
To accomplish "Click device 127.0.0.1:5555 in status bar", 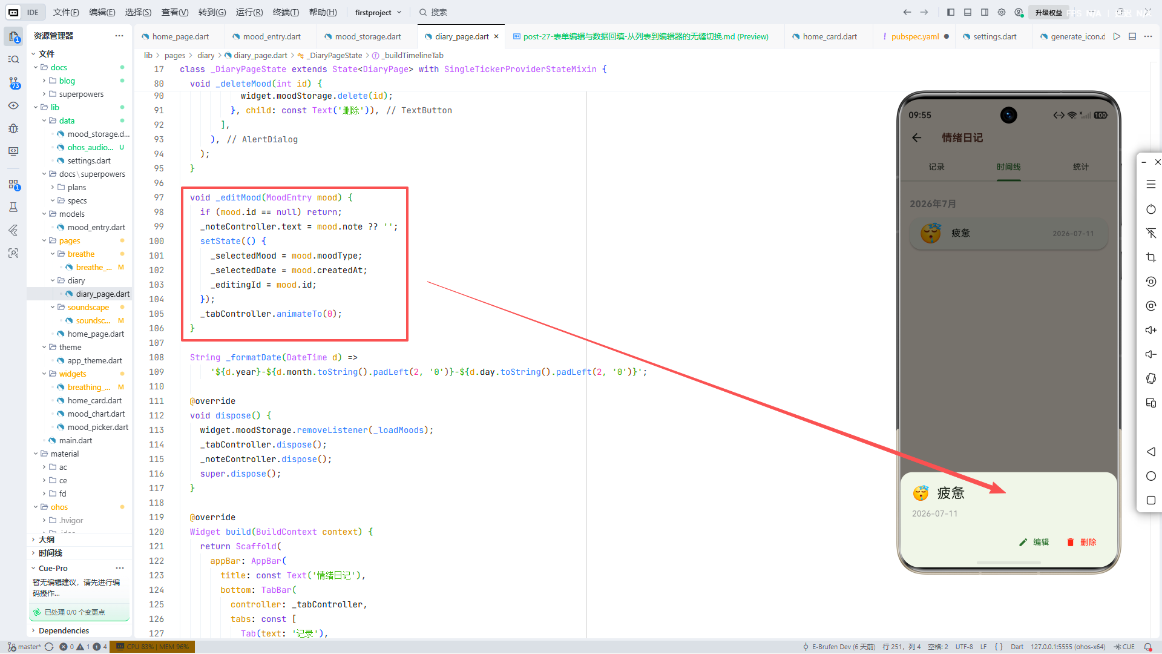I will click(x=1068, y=647).
